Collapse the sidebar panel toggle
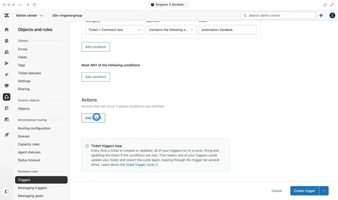This screenshot has width=338, height=200. pyautogui.click(x=7, y=191)
